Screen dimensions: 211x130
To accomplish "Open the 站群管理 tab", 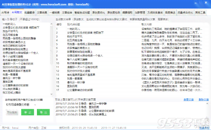I will 140,13.
